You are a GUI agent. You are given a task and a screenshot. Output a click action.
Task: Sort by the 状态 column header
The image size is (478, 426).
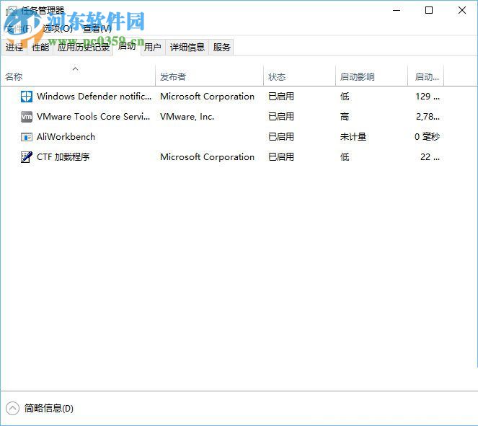(299, 76)
